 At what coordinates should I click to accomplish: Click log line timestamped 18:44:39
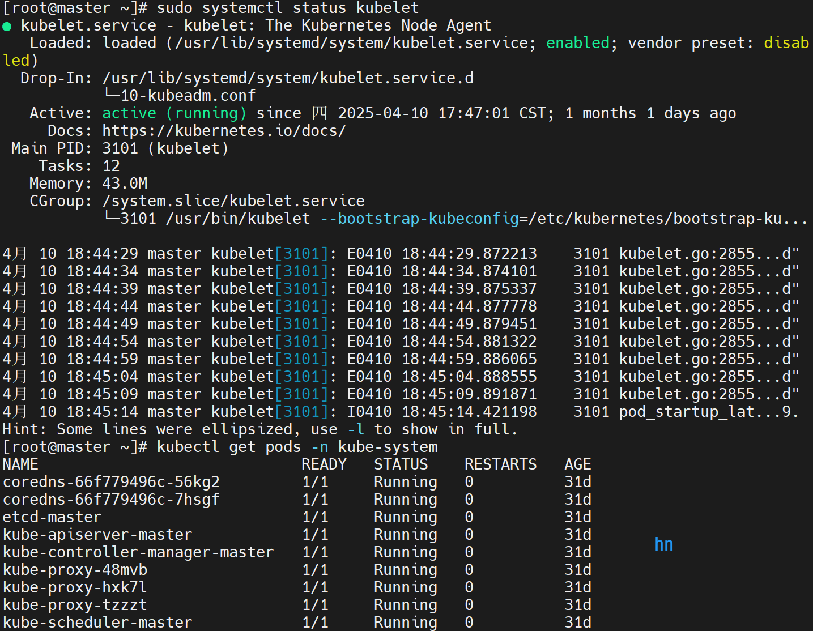[401, 288]
